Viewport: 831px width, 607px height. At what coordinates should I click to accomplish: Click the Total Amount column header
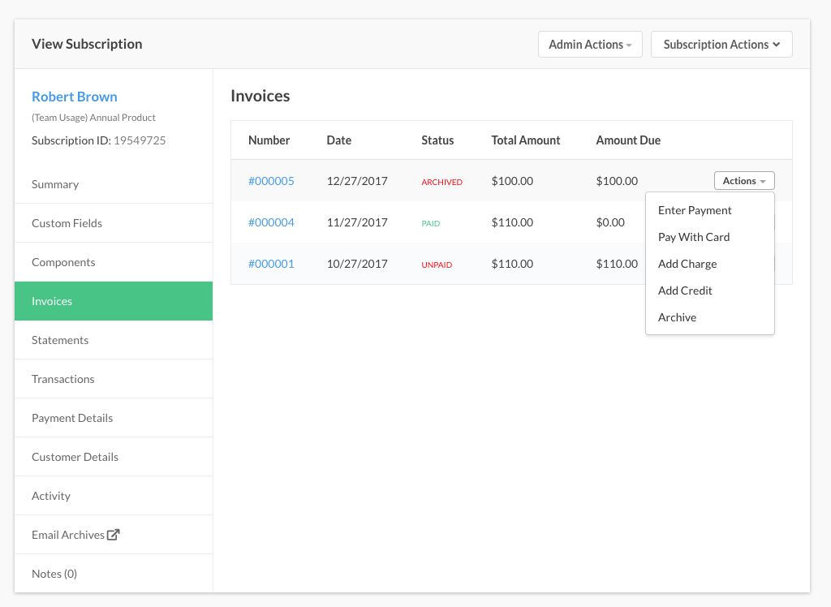point(525,140)
